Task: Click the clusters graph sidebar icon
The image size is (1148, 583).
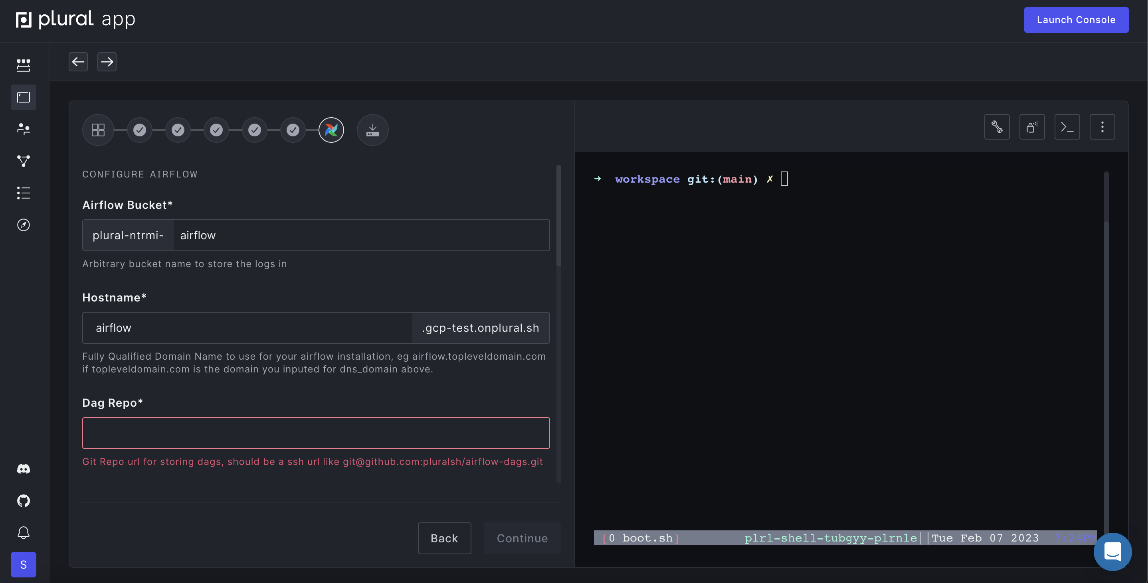Action: pos(23,161)
